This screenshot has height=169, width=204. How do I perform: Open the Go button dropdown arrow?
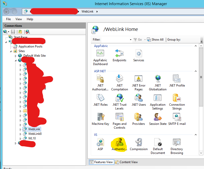pos(145,40)
